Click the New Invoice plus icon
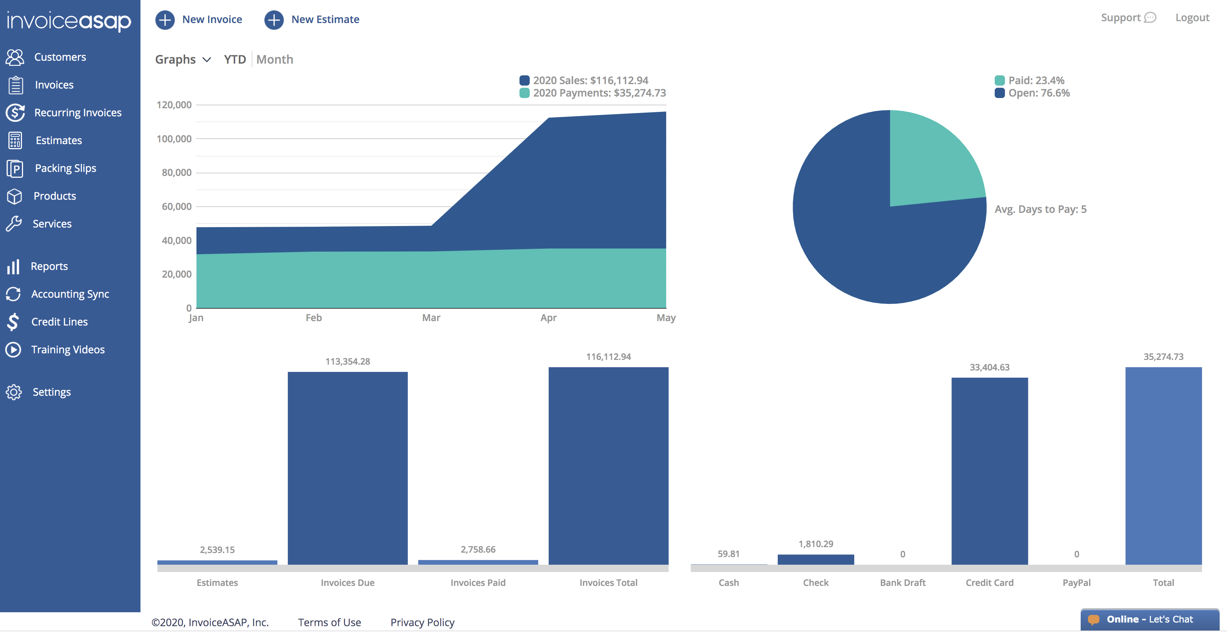This screenshot has width=1227, height=632. point(165,19)
